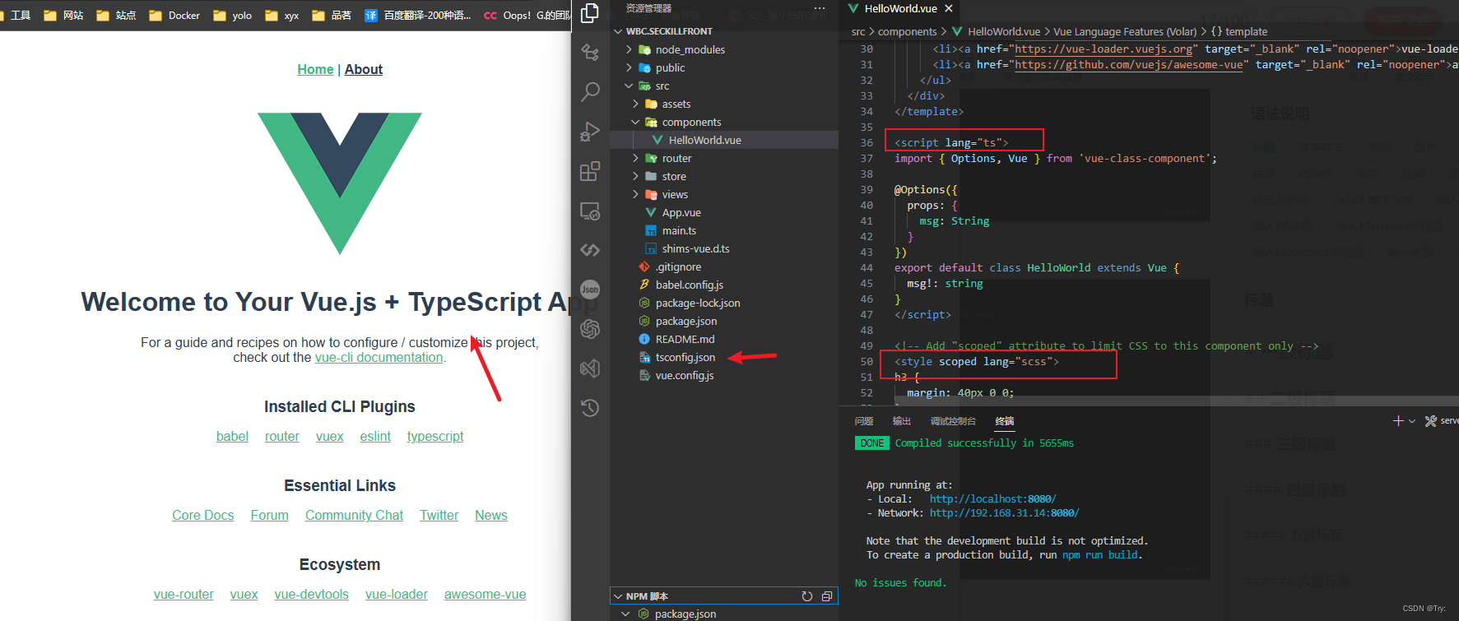This screenshot has height=621, width=1459.
Task: Switch to the 输出 panel tab
Action: click(902, 421)
